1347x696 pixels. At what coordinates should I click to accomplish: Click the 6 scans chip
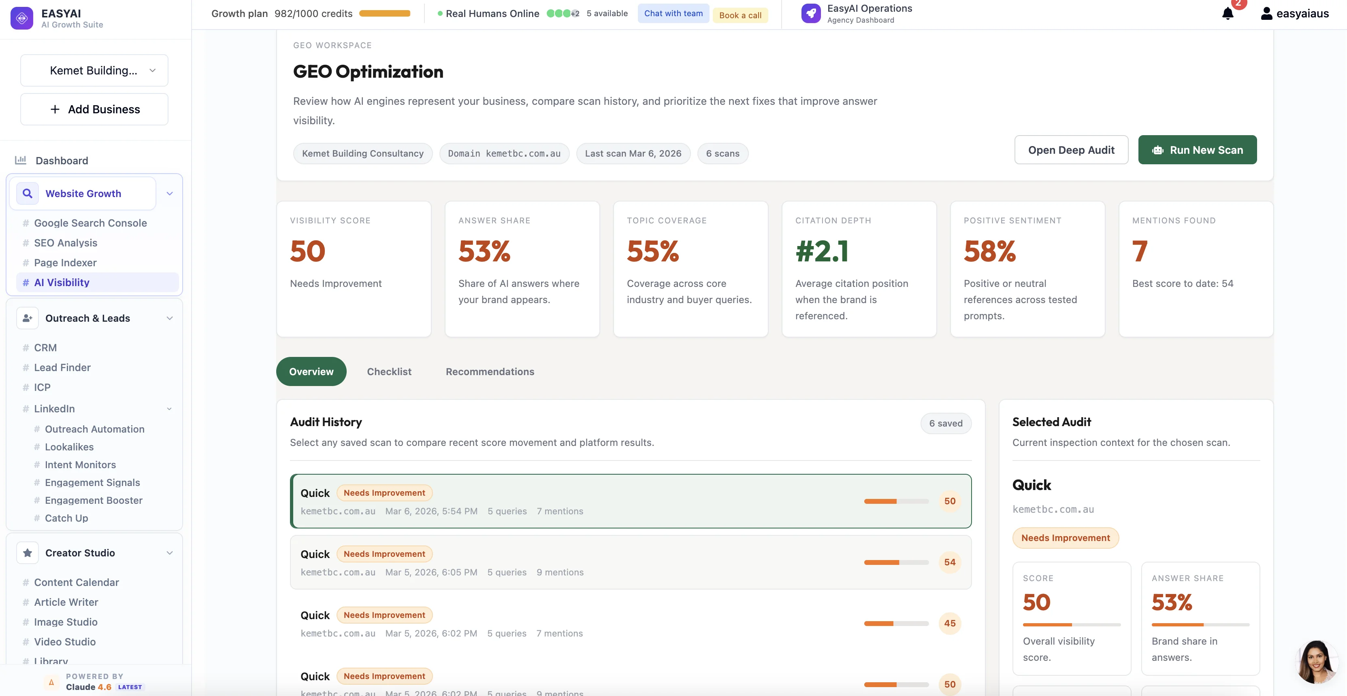click(x=723, y=154)
